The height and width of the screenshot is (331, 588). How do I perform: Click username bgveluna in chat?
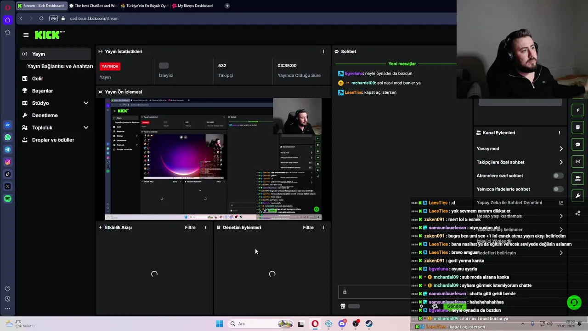pos(353,74)
